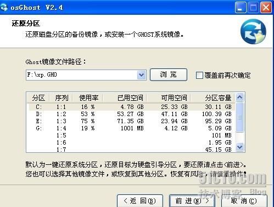Click the 5.09 GB capacity cell
This screenshot has width=274, height=207.
click(220, 128)
